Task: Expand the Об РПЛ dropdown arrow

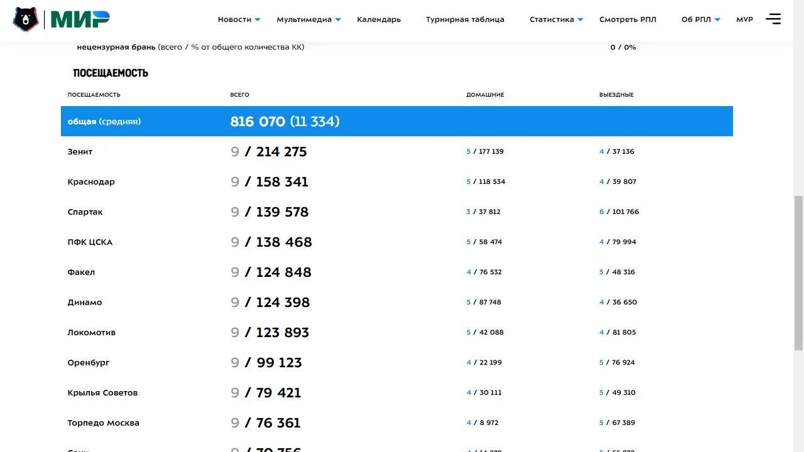Action: [x=717, y=20]
